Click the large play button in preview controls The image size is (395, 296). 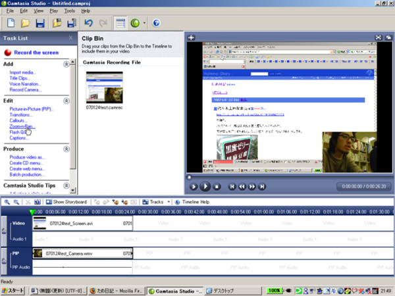click(x=205, y=187)
